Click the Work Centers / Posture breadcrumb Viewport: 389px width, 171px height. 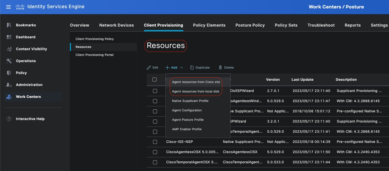[336, 7]
